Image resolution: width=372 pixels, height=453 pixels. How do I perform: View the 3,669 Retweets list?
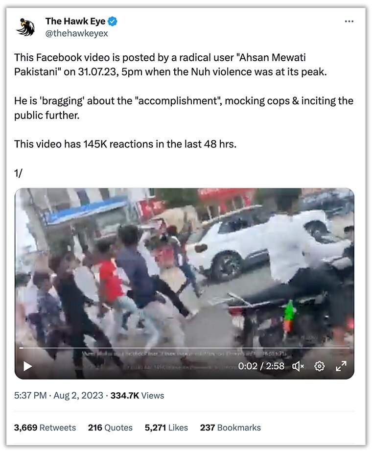tap(45, 428)
